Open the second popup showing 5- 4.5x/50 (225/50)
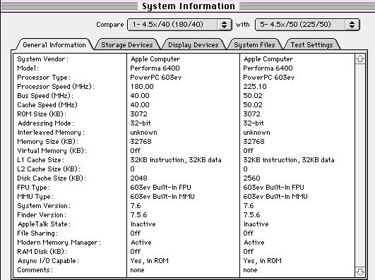Screen dimensions: 375x280 point(307,25)
